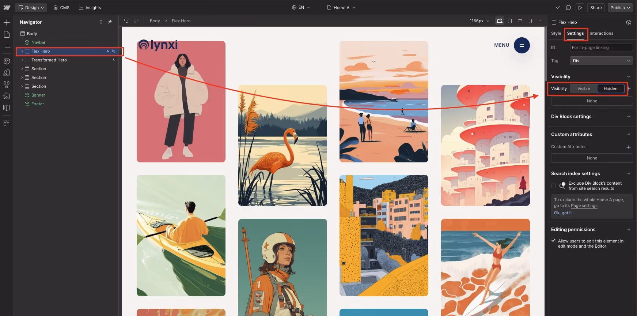Switch to the Style tab
The width and height of the screenshot is (637, 316).
tap(556, 33)
